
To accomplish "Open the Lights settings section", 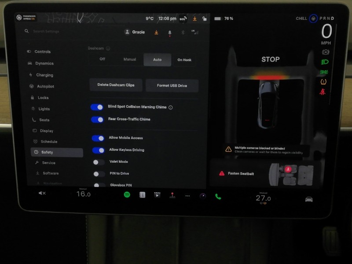I will click(46, 109).
